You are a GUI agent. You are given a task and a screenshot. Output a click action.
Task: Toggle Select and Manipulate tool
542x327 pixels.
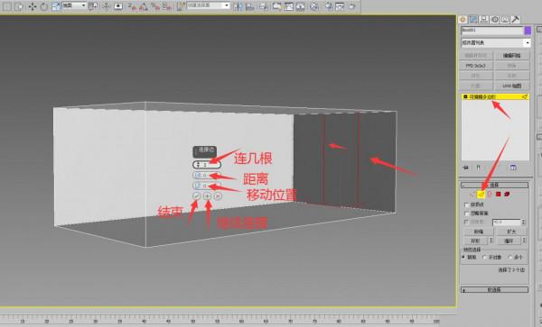tap(106, 6)
